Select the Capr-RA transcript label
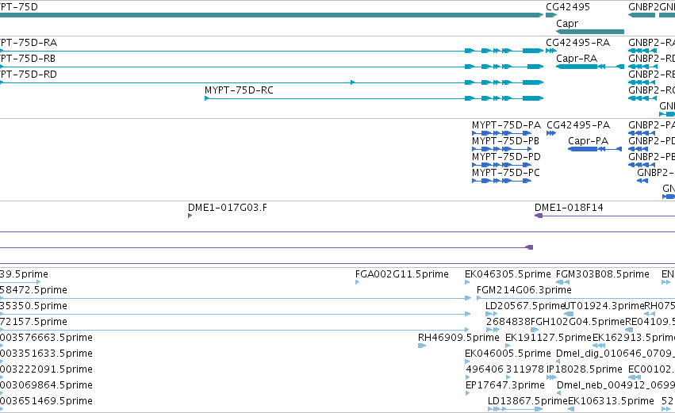The width and height of the screenshot is (675, 413). (x=577, y=59)
